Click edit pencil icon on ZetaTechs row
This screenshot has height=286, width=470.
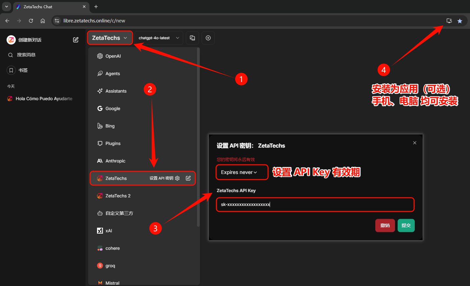(x=188, y=178)
